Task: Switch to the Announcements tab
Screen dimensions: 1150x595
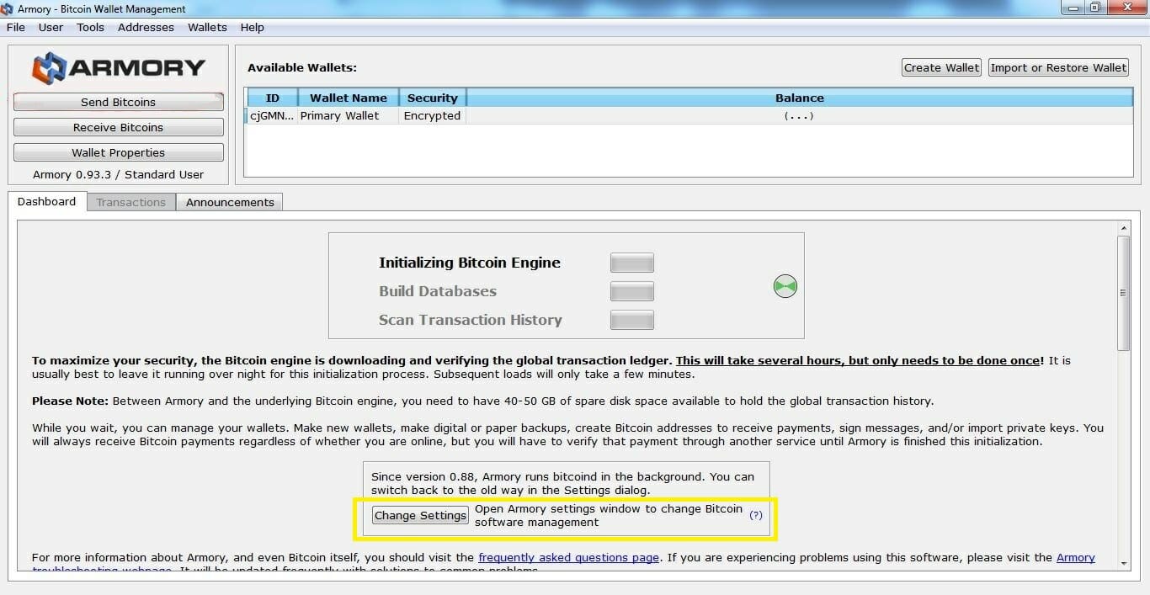Action: point(230,202)
